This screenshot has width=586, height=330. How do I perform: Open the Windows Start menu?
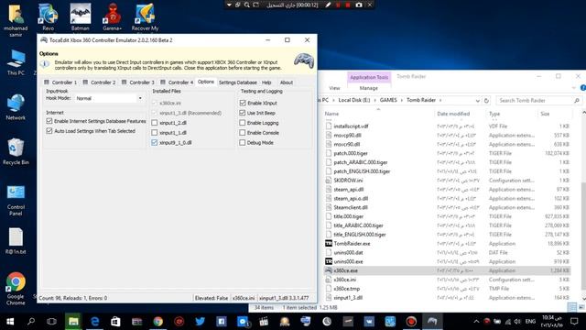coord(10,322)
